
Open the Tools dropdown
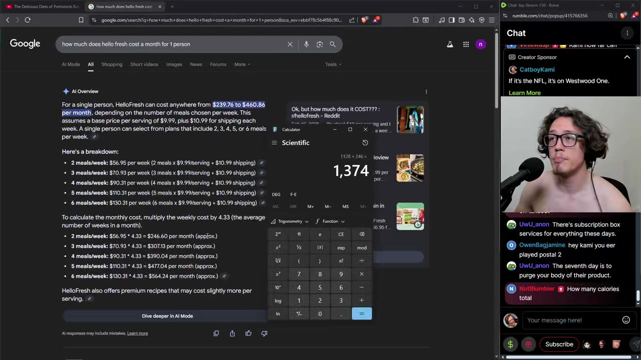tap(333, 64)
